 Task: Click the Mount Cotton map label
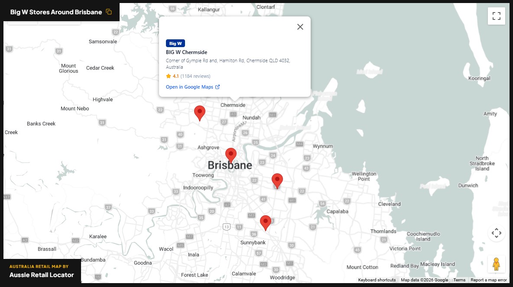(x=362, y=267)
